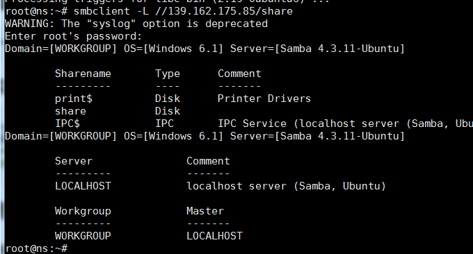Screen dimensions: 473x254
Task: Click WORKGROUP under the Workgroup column
Action: click(83, 236)
